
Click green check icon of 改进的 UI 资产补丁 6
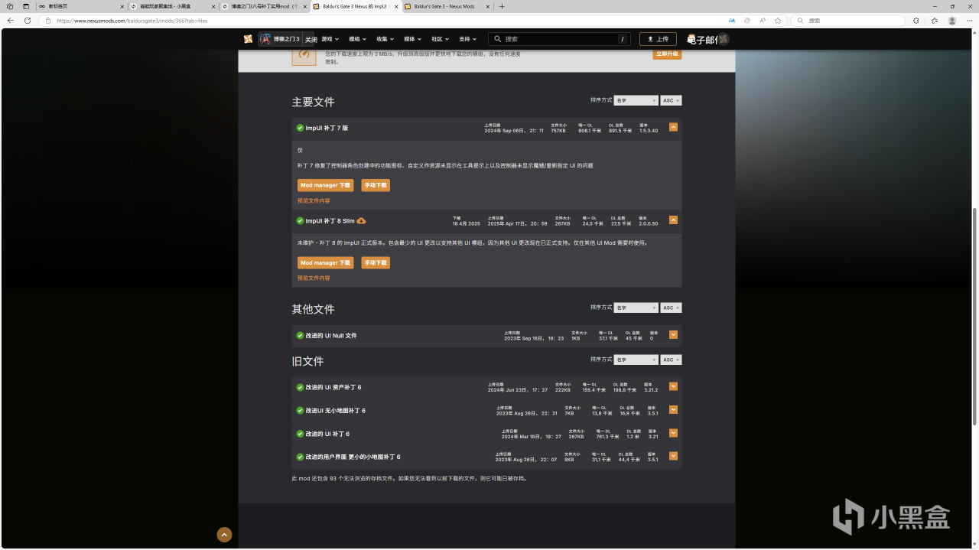(x=300, y=387)
